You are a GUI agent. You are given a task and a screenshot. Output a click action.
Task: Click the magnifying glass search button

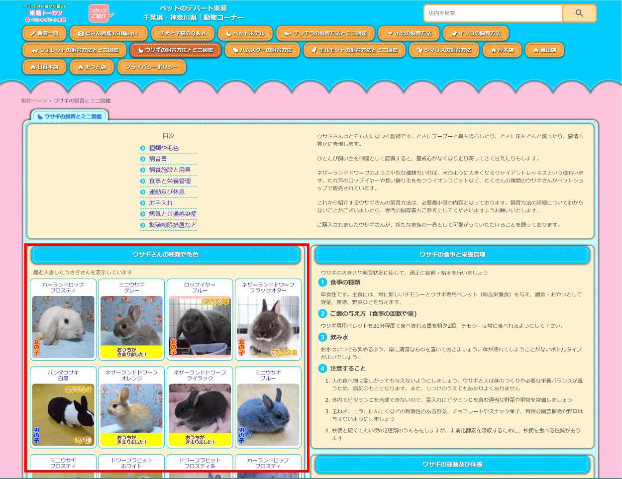579,13
